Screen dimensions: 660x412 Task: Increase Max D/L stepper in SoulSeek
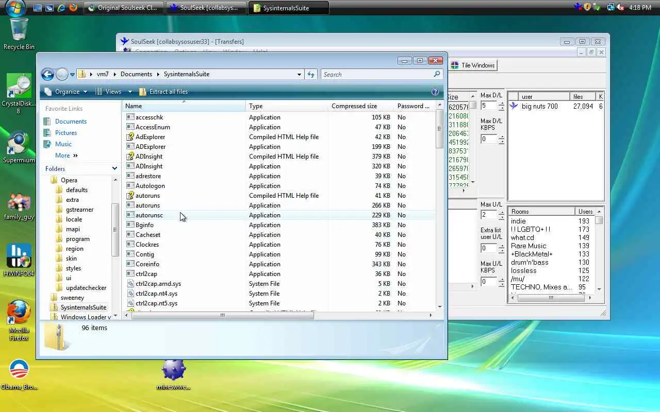[502, 104]
